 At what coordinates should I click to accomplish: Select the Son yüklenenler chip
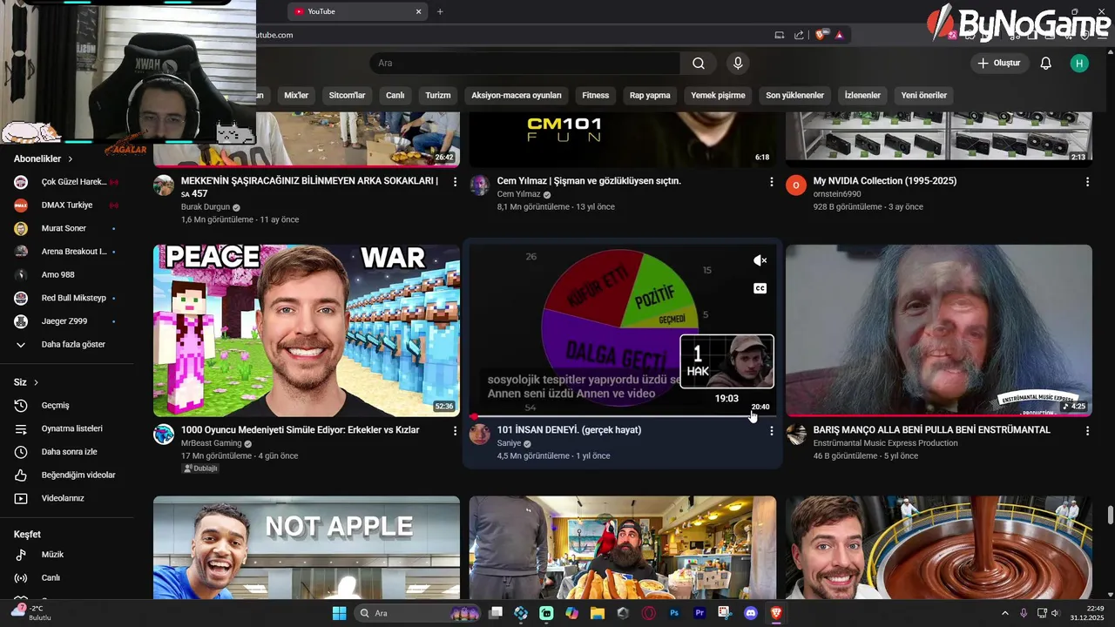794,95
